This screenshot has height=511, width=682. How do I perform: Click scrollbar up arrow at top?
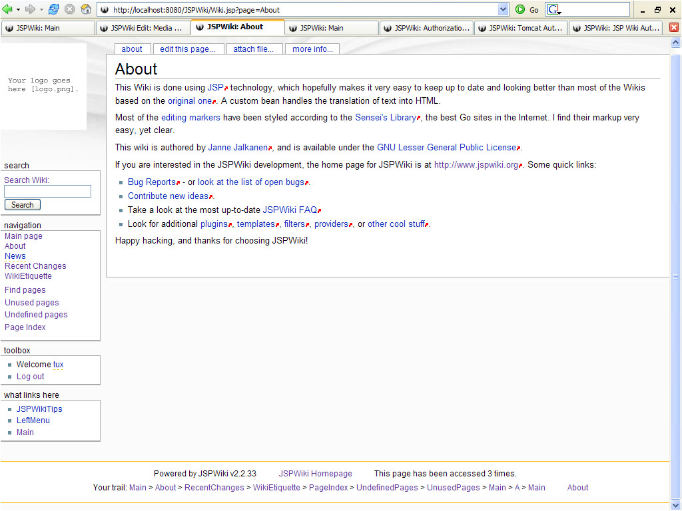click(x=675, y=42)
